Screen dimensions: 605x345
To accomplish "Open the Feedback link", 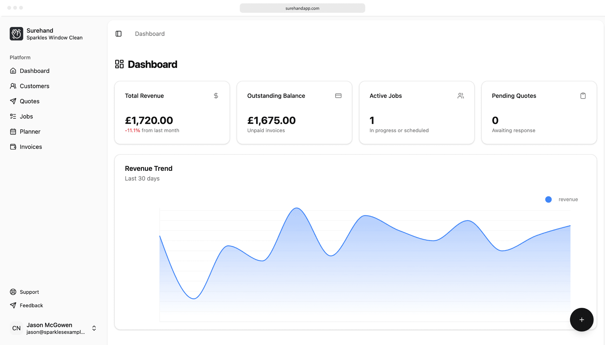I will click(x=31, y=305).
